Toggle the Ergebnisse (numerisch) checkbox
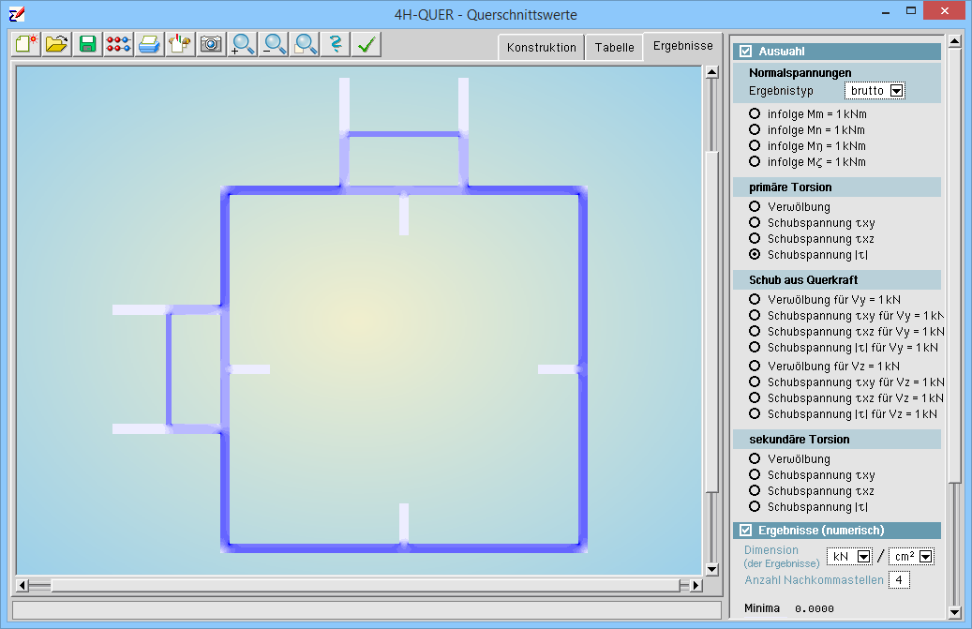This screenshot has height=629, width=972. (746, 531)
